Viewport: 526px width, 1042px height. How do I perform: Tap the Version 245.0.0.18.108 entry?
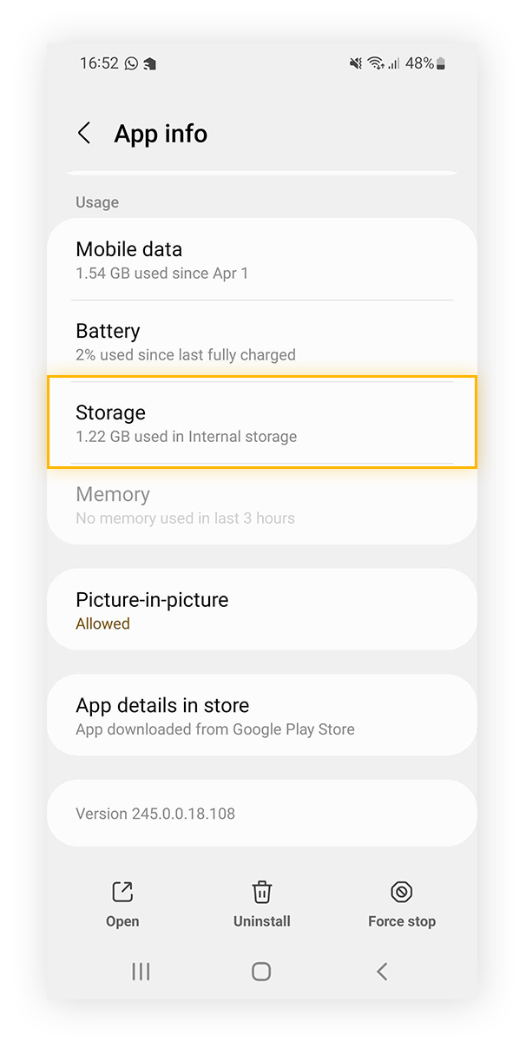(x=261, y=813)
